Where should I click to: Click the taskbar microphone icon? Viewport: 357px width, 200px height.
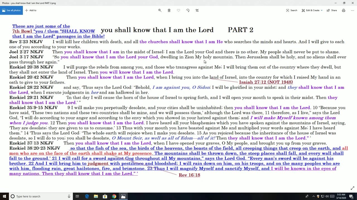point(69,196)
